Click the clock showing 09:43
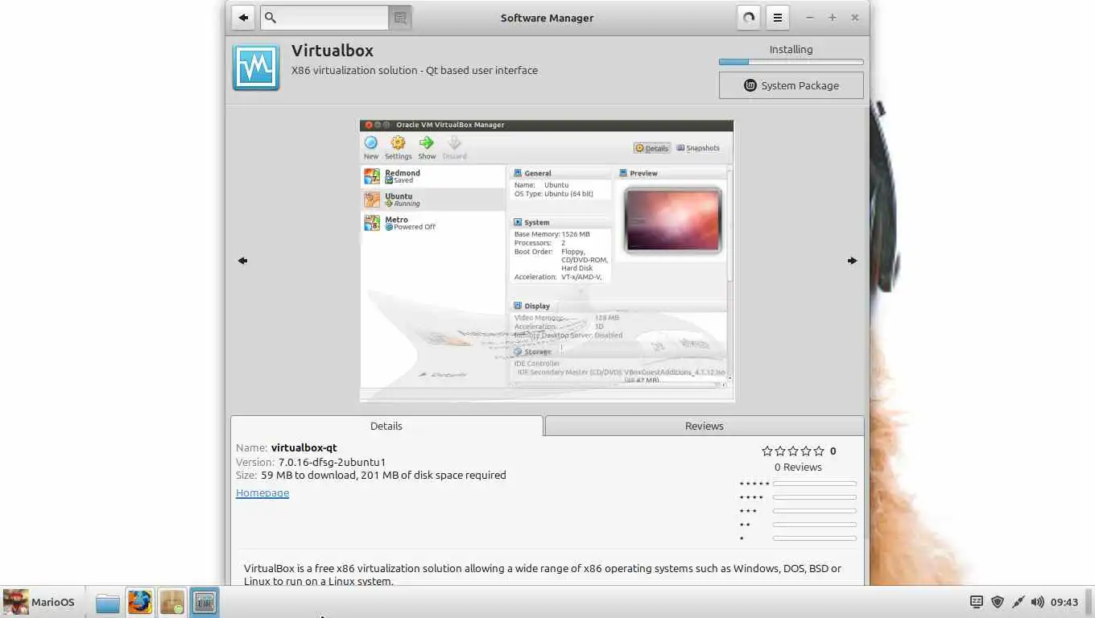 coord(1064,602)
